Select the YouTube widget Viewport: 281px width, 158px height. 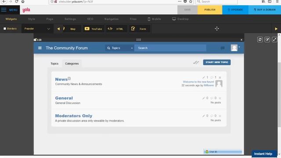point(93,29)
